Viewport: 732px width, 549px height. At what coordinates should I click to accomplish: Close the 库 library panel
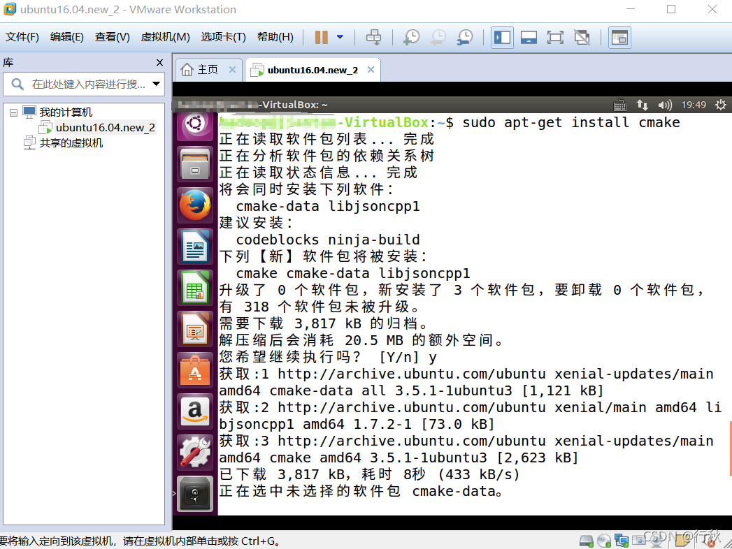click(159, 62)
